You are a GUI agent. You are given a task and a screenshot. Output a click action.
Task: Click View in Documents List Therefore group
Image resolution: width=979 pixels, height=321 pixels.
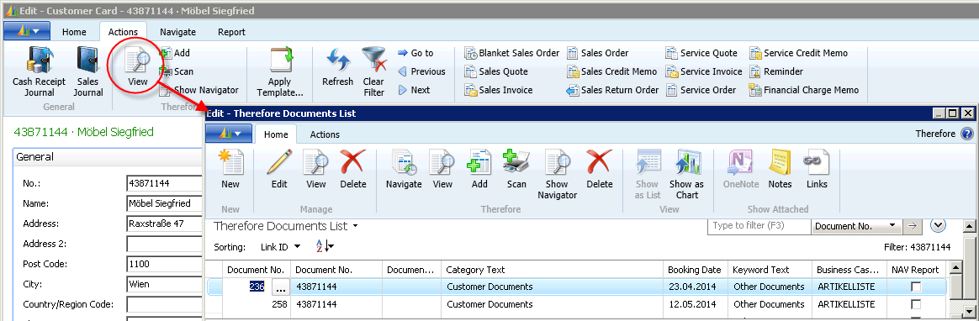[x=442, y=169]
